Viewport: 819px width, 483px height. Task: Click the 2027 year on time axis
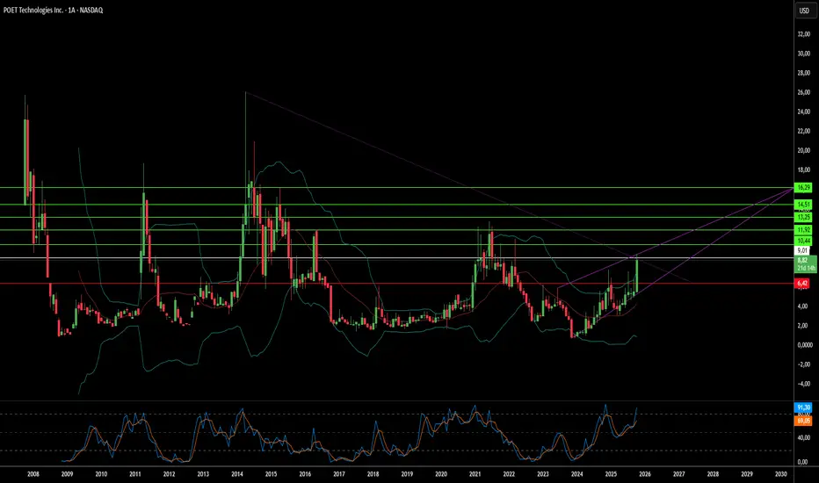679,474
